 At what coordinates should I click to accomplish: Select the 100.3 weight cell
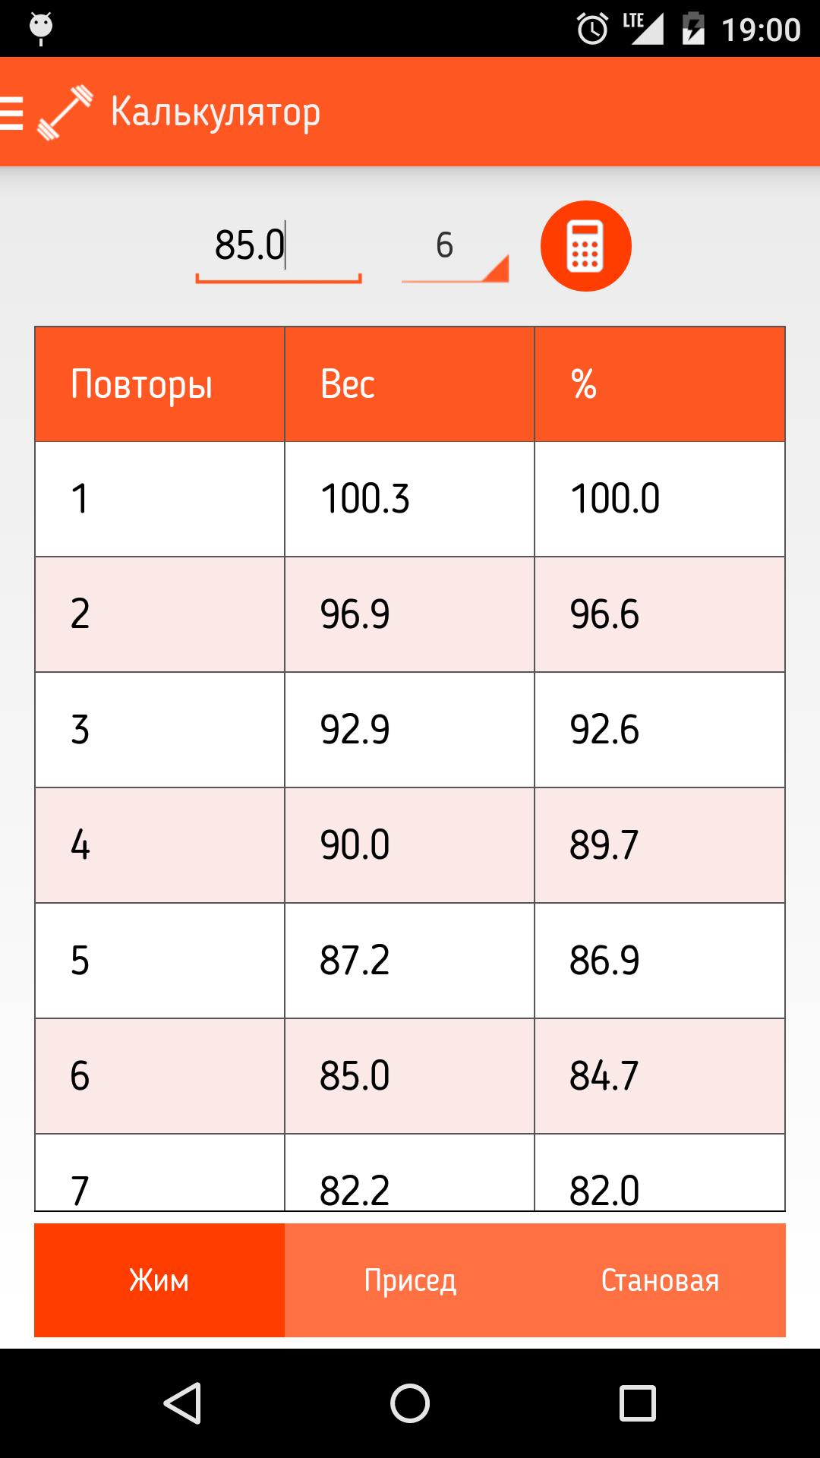pyautogui.click(x=409, y=499)
